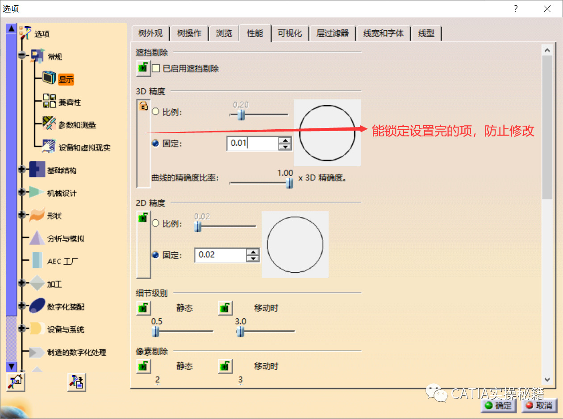This screenshot has width=563, height=419.
Task: Click the green lock next to 像素剔除 移动时
Action: (225, 366)
